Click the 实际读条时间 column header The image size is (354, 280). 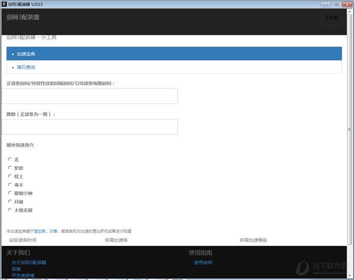click(23, 240)
